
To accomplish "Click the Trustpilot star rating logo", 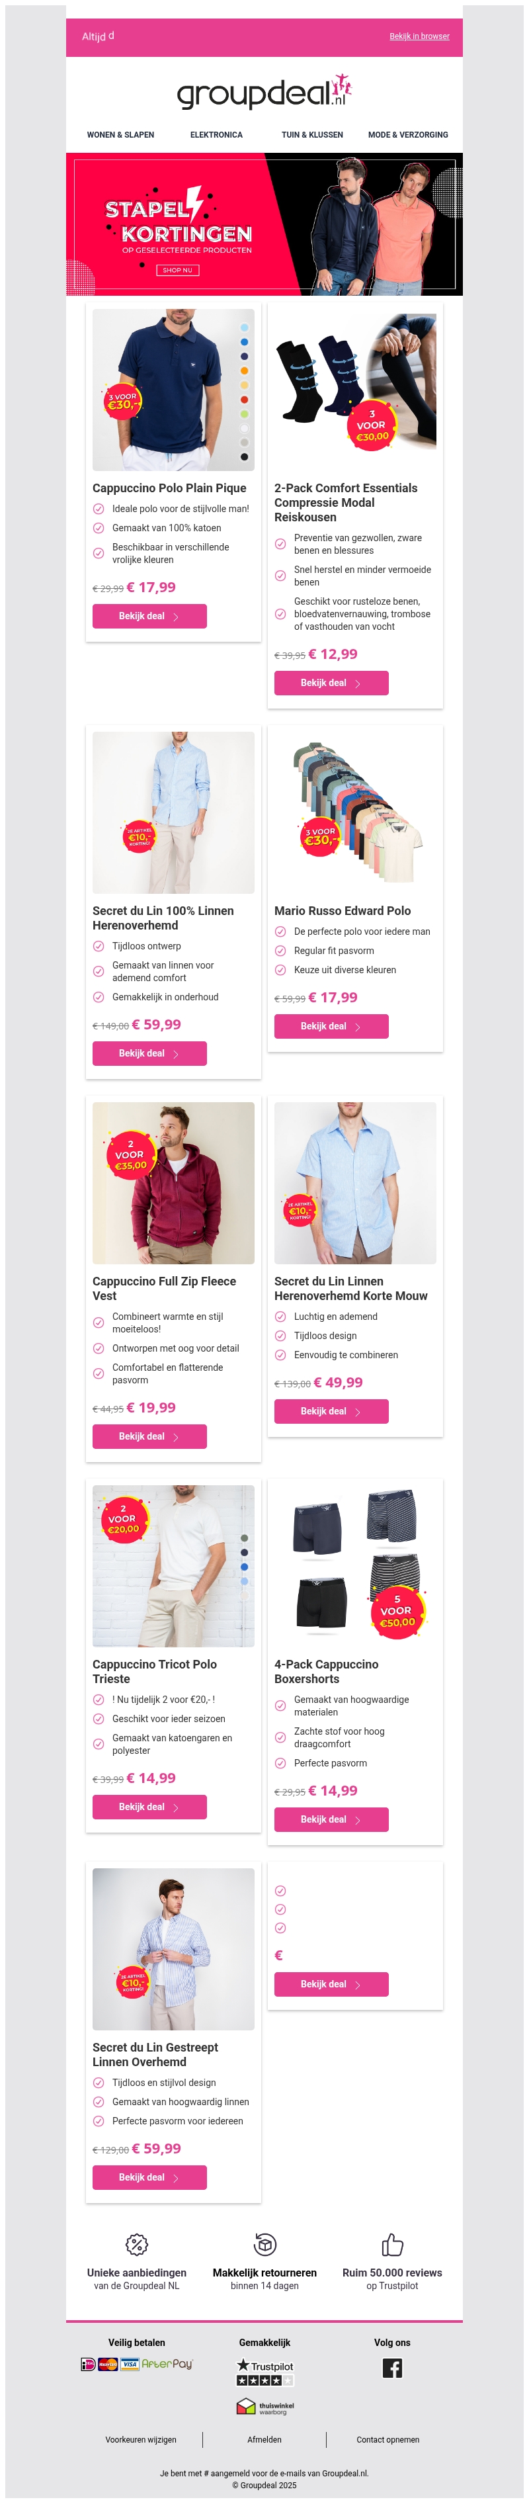I will click(264, 2372).
